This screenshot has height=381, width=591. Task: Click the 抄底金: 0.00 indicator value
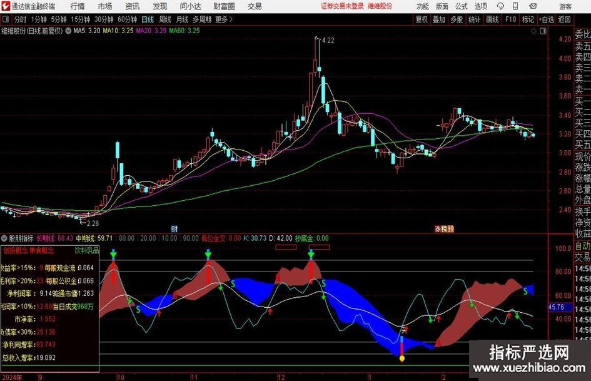pos(311,238)
